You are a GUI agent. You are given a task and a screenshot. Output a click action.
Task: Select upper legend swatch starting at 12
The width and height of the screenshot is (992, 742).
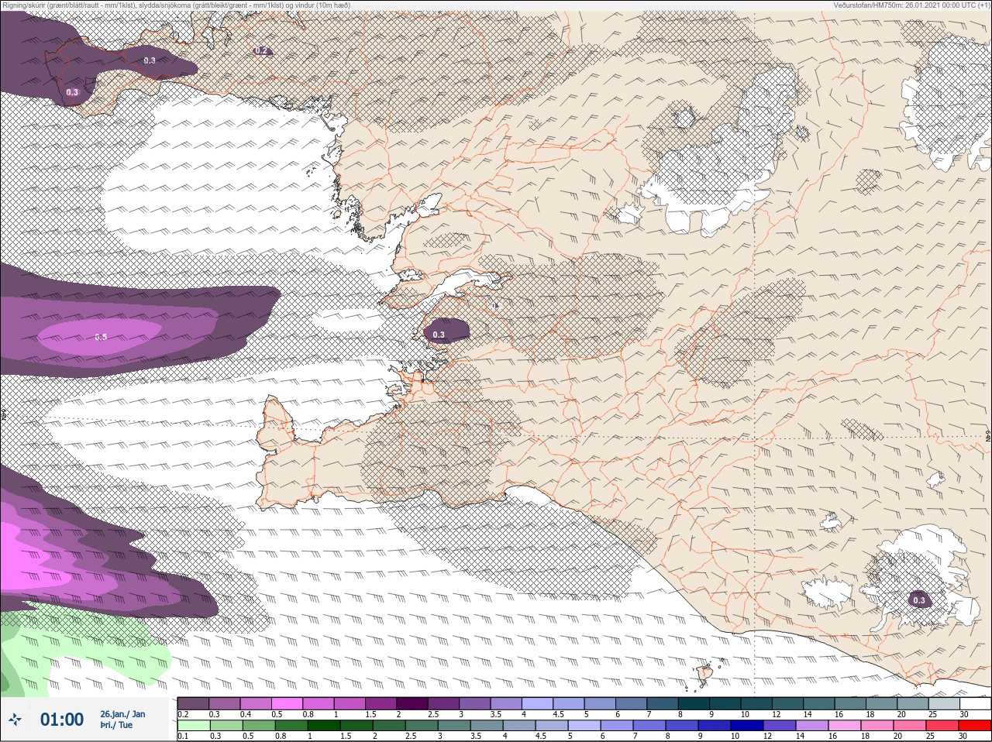787,703
